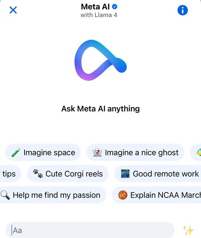Tap the basketball icon on NCAA suggestion
The width and height of the screenshot is (201, 238).
click(123, 195)
